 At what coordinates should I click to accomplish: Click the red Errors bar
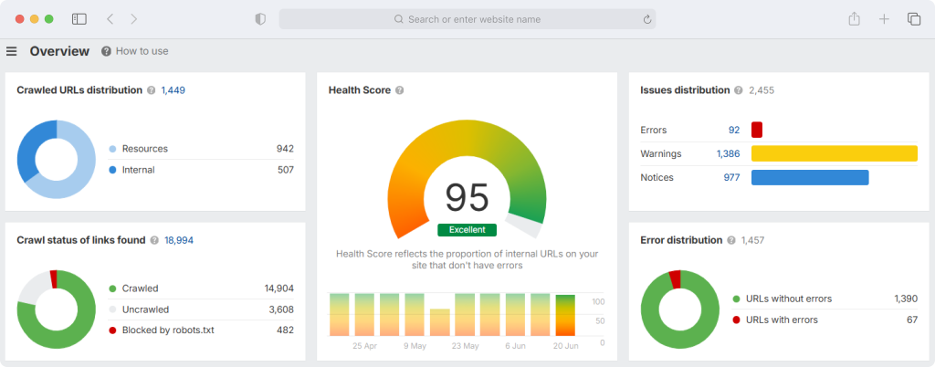pos(757,130)
